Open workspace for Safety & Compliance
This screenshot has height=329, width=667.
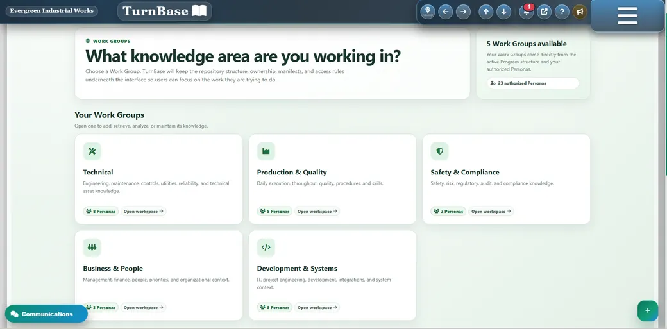click(x=491, y=211)
